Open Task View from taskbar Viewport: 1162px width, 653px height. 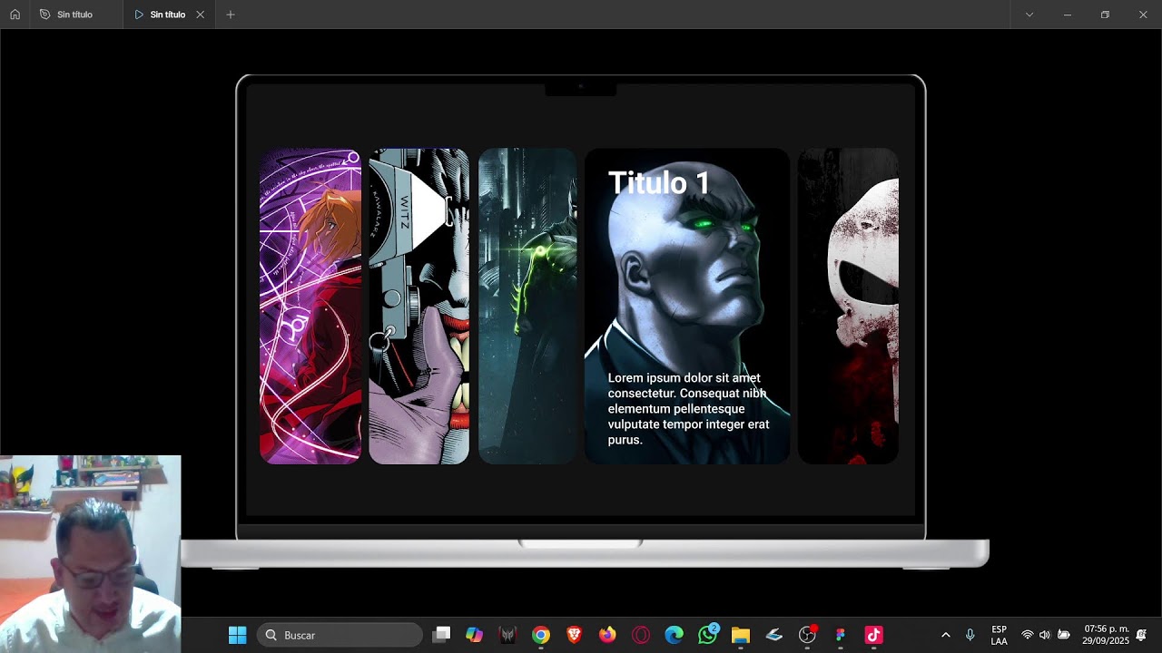[441, 635]
